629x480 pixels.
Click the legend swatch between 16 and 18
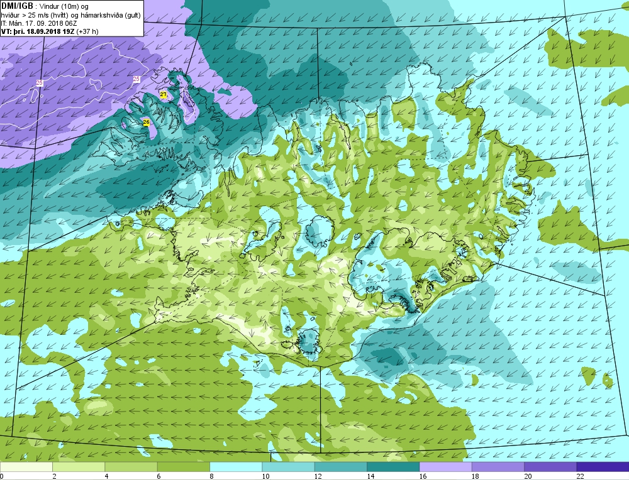[x=446, y=467]
